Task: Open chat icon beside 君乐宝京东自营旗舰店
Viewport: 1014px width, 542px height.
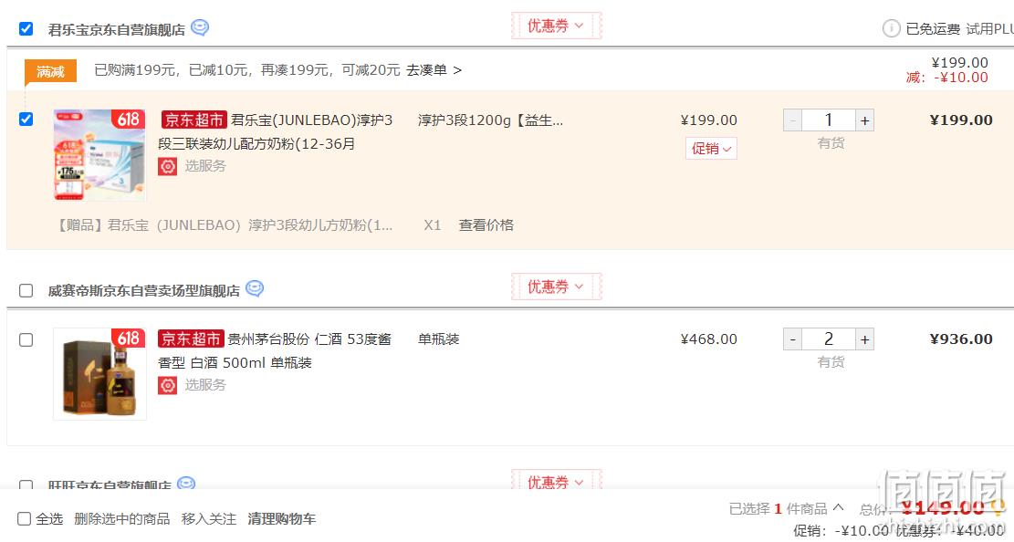Action: pyautogui.click(x=200, y=27)
